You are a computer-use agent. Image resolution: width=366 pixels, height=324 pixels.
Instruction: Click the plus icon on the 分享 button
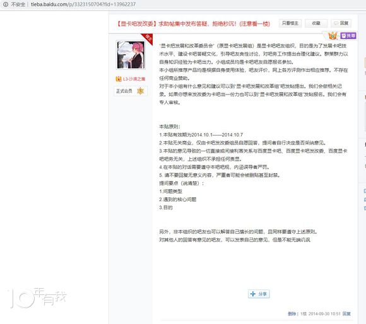(x=253, y=294)
